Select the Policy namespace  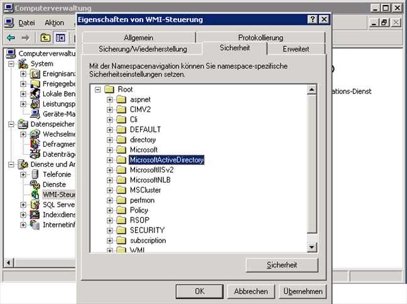139,210
